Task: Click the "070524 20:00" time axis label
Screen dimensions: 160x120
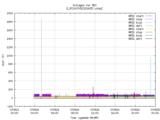Action: 135,111
